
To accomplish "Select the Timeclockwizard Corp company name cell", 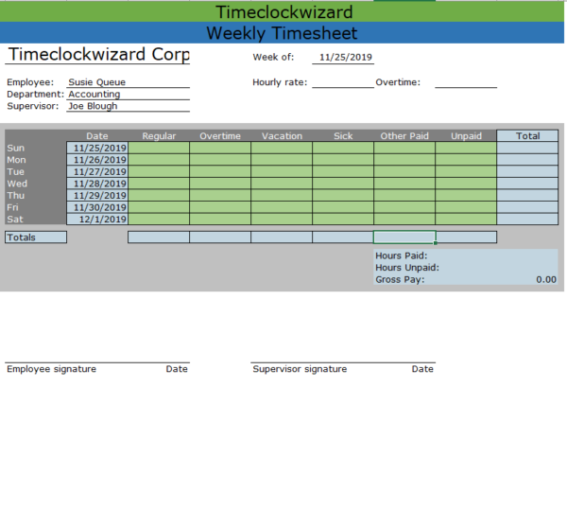I will pyautogui.click(x=97, y=54).
